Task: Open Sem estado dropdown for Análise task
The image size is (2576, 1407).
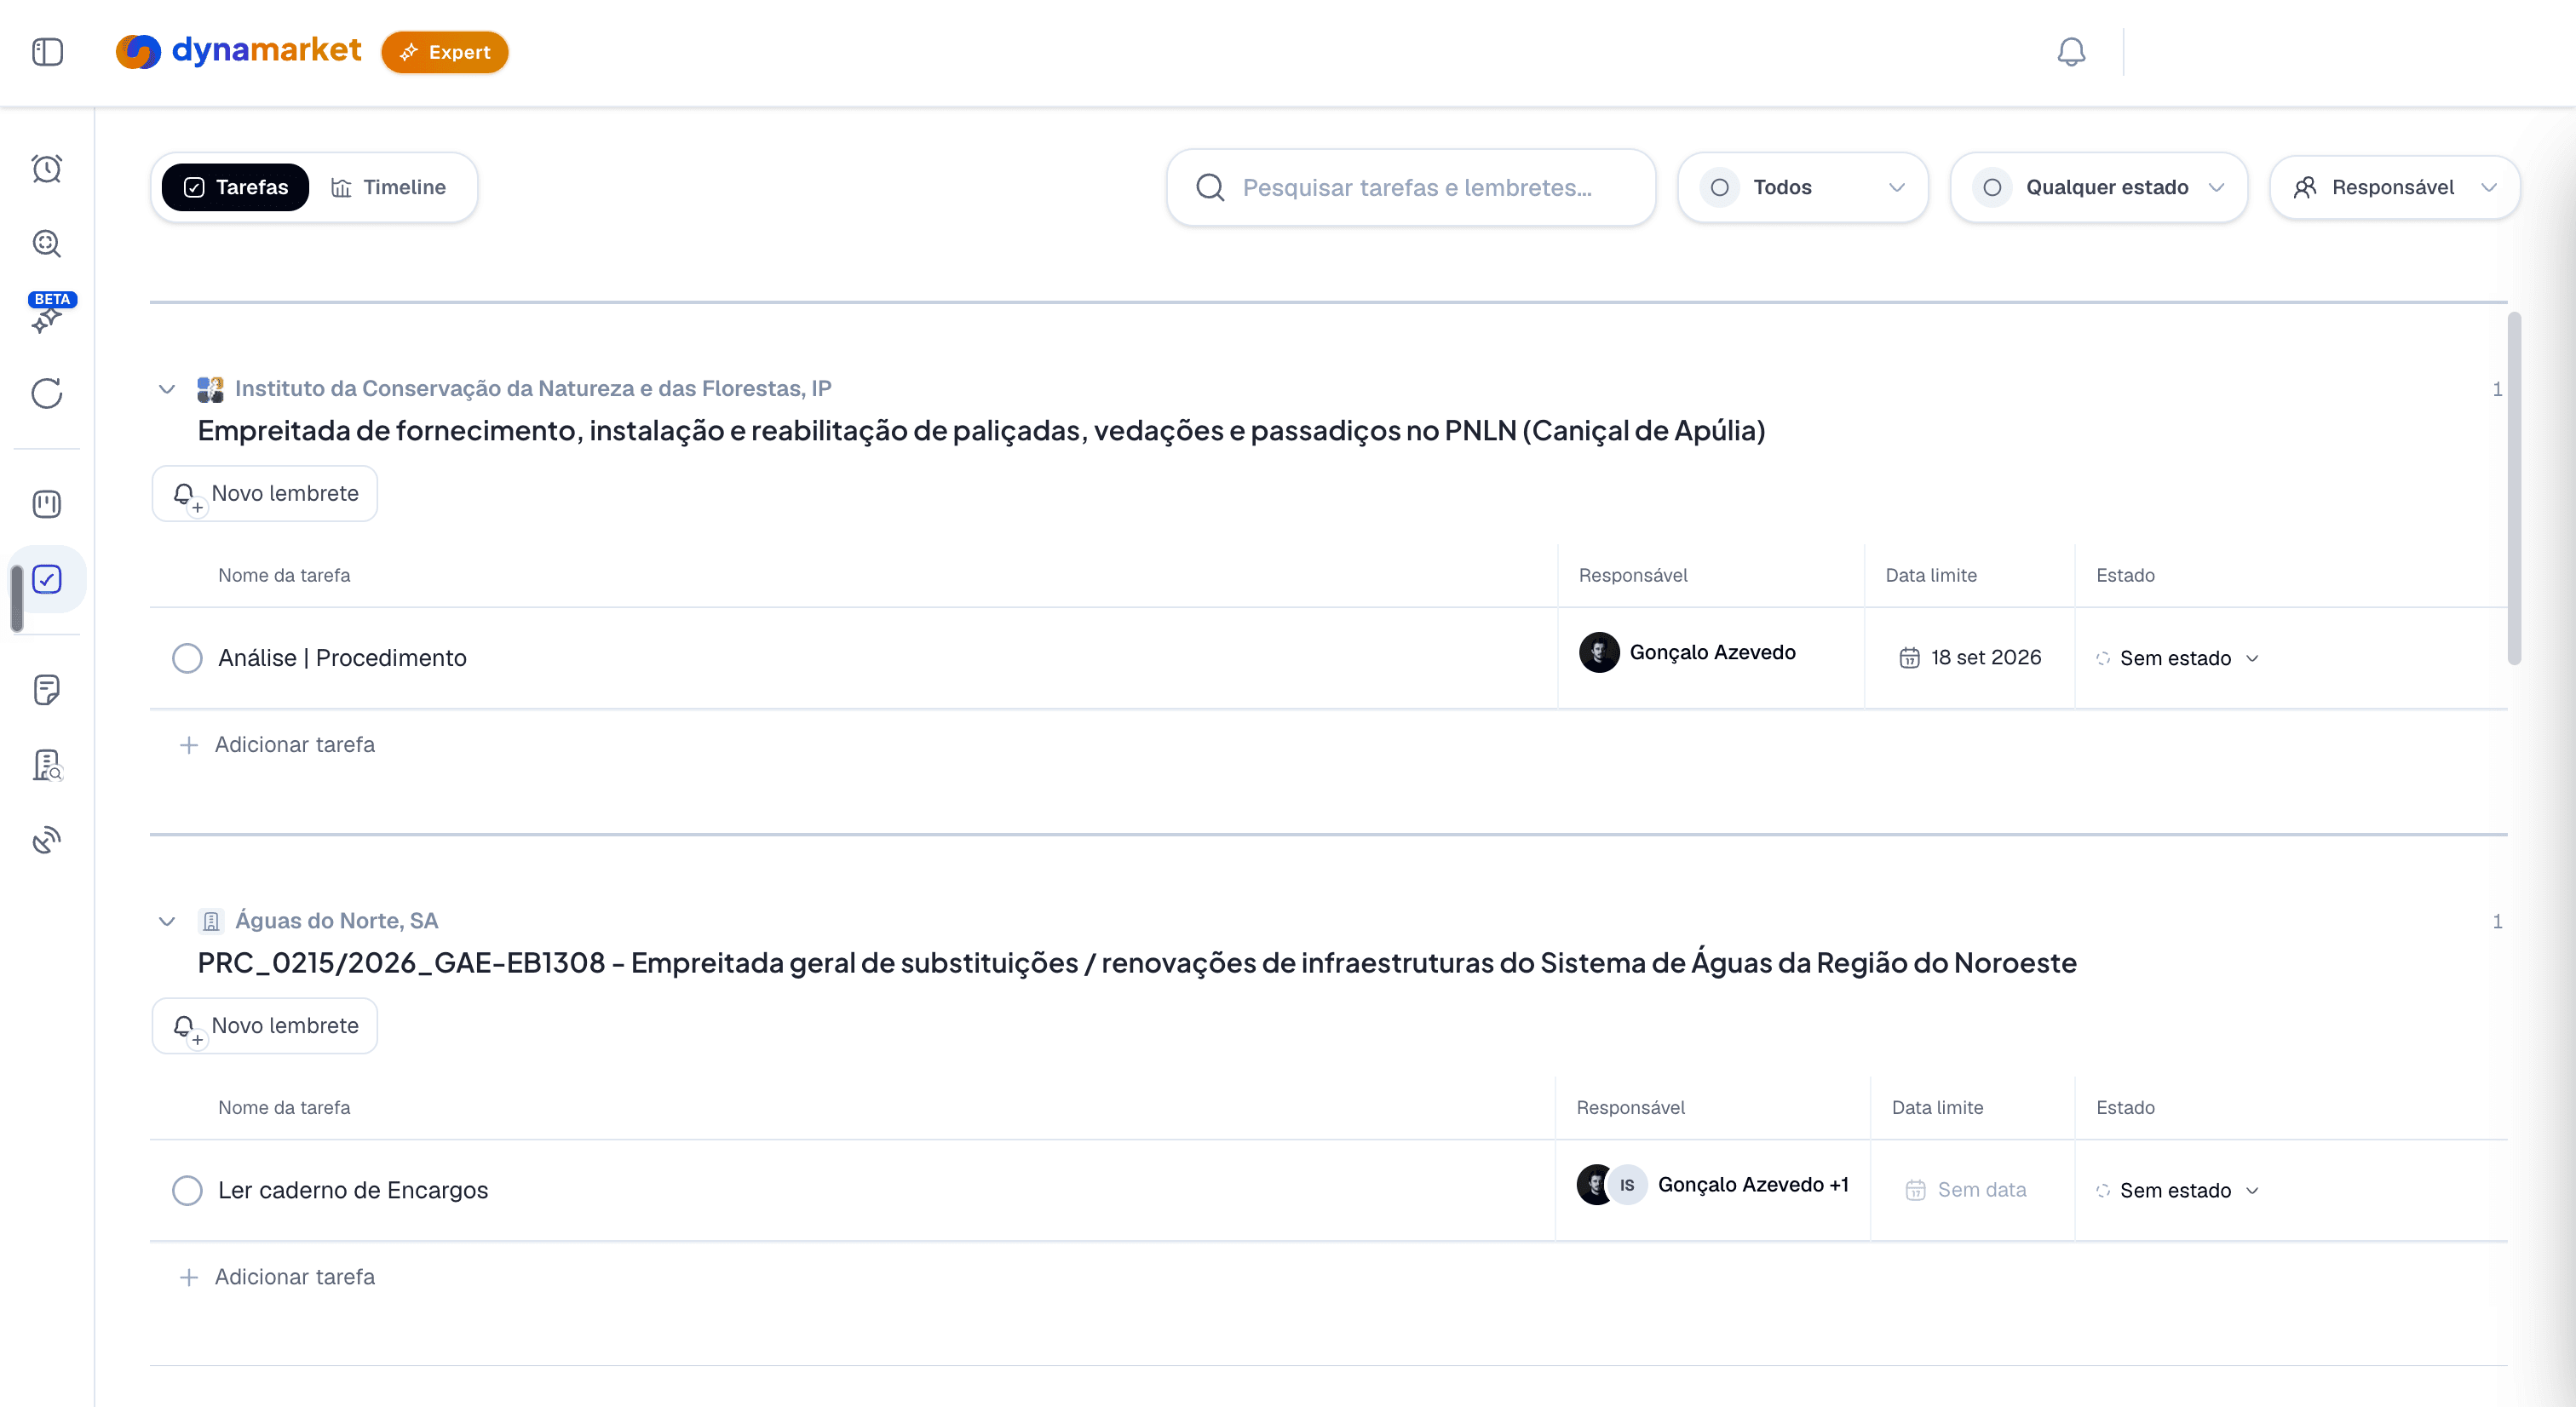Action: point(2177,658)
